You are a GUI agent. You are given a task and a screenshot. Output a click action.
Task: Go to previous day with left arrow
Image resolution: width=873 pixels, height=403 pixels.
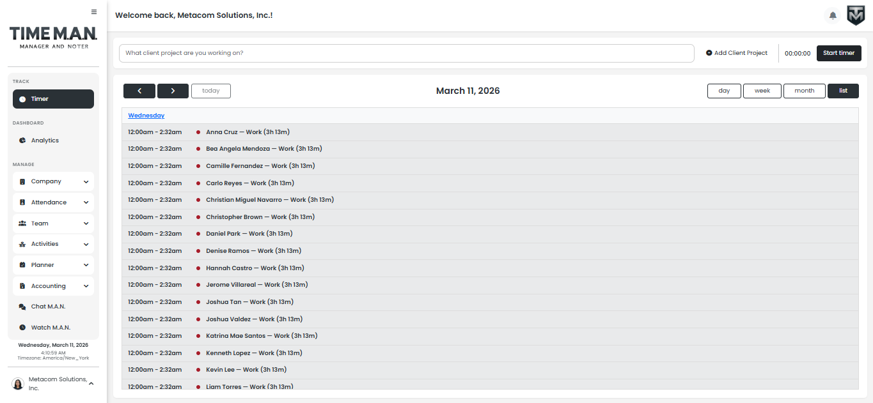pyautogui.click(x=139, y=91)
